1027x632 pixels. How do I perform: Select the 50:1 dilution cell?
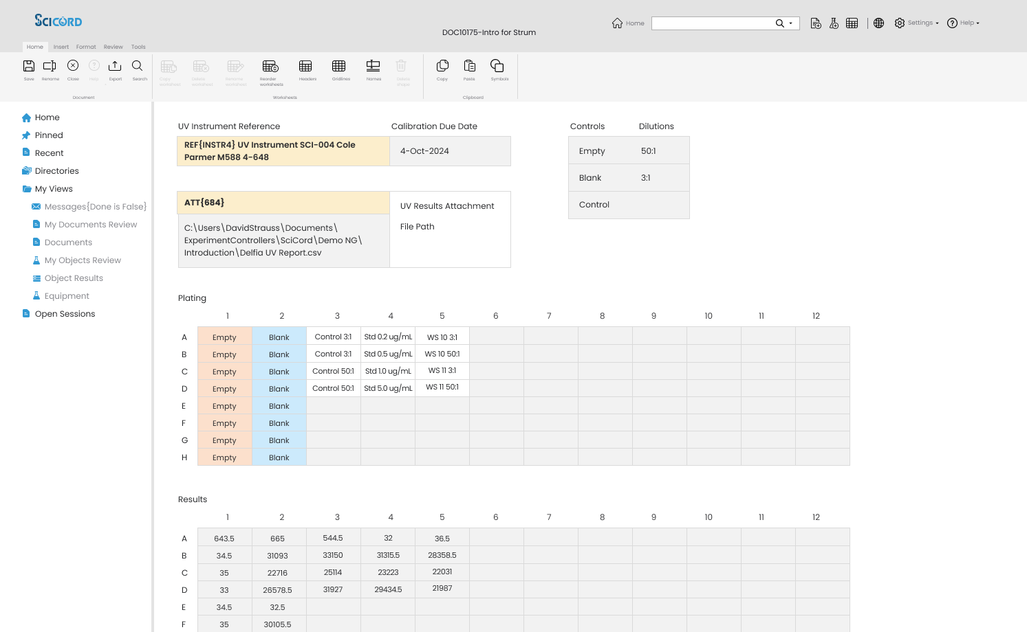point(648,151)
